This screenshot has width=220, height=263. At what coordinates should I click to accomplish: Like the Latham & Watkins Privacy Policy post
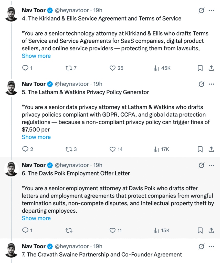[x=113, y=149]
